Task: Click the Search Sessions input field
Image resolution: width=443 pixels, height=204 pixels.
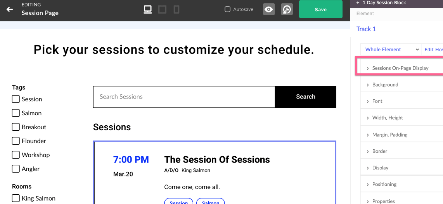Action: pyautogui.click(x=184, y=97)
